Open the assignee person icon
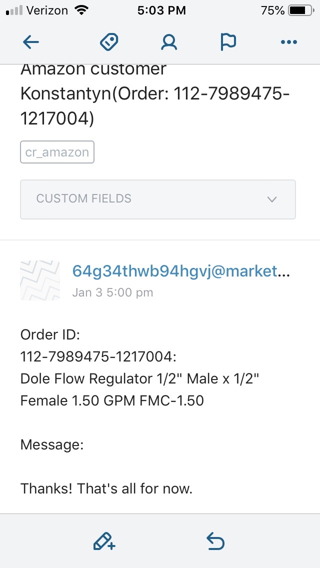This screenshot has height=568, width=320. [x=169, y=42]
